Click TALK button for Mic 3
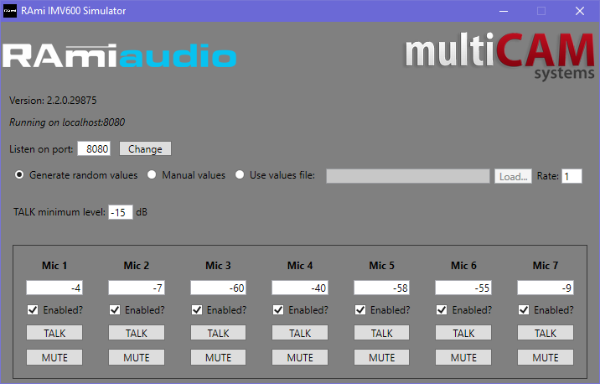Viewport: 600px width, 384px height. (x=218, y=333)
